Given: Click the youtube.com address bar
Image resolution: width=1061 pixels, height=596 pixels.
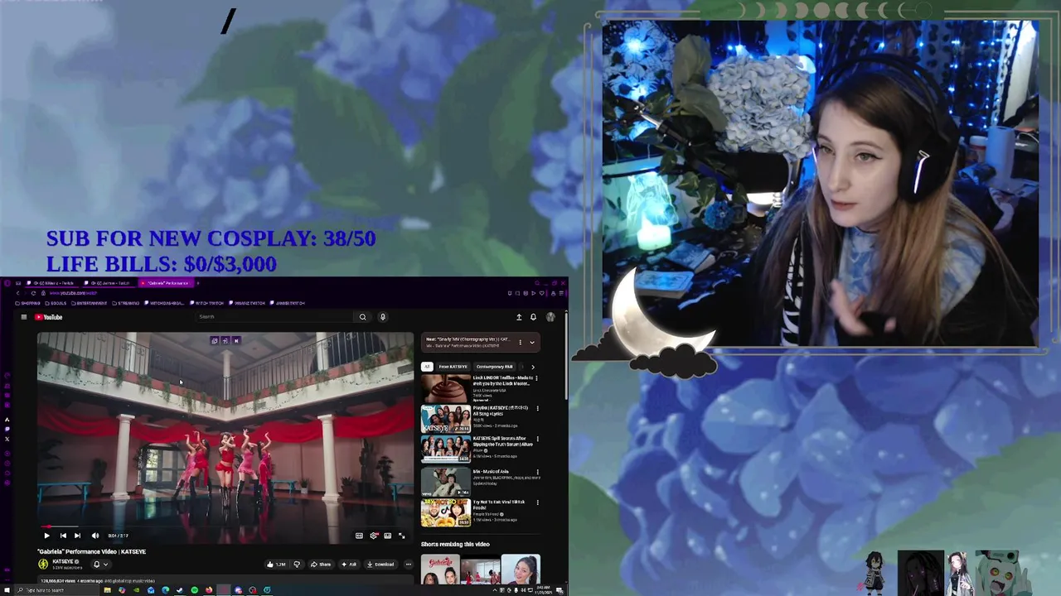Looking at the screenshot, I should [x=74, y=293].
